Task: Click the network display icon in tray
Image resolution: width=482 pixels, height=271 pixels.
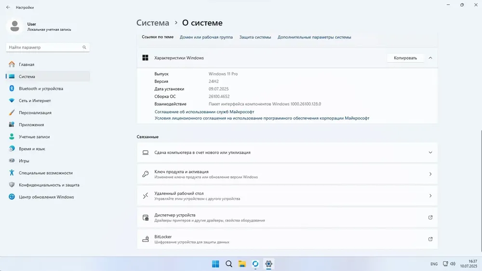Action: coord(445,264)
